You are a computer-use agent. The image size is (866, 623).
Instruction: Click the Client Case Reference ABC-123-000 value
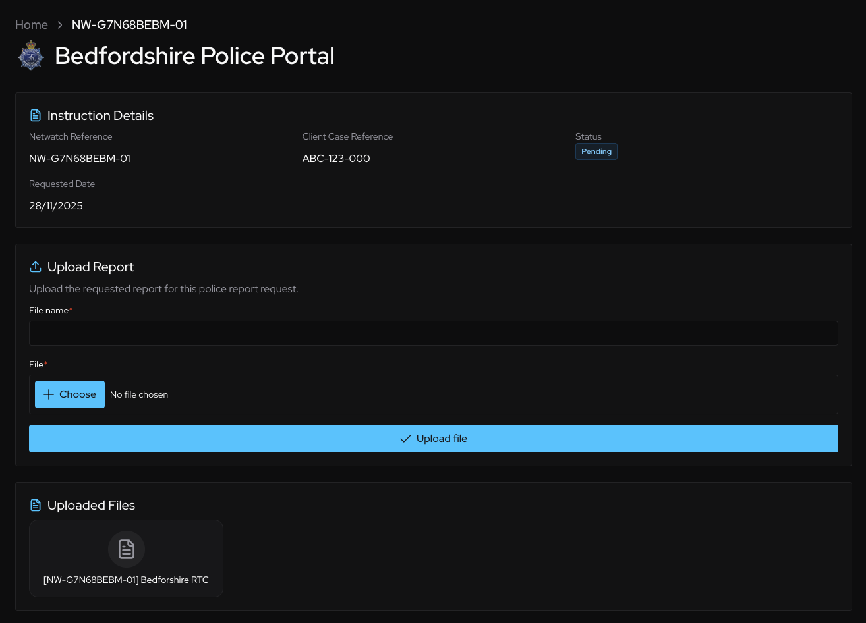(x=336, y=158)
